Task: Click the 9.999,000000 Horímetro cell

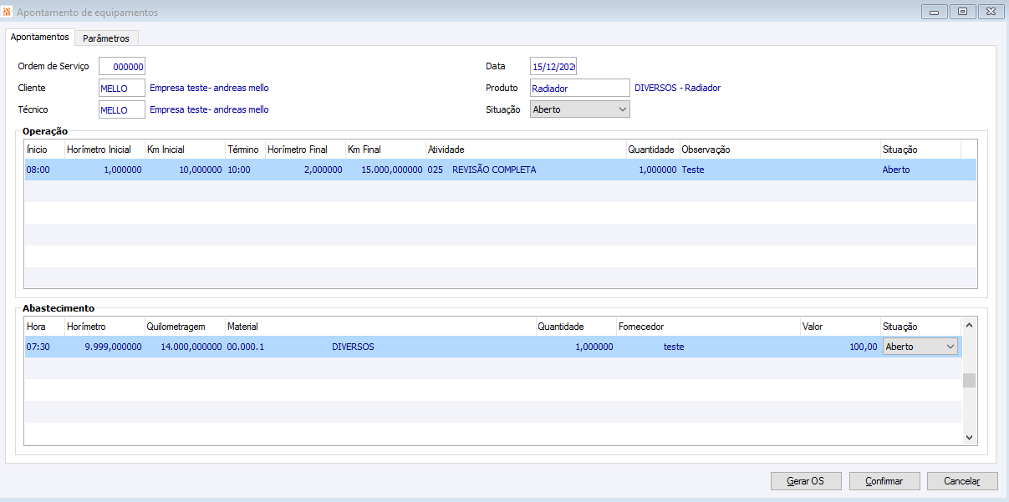Action: click(104, 347)
